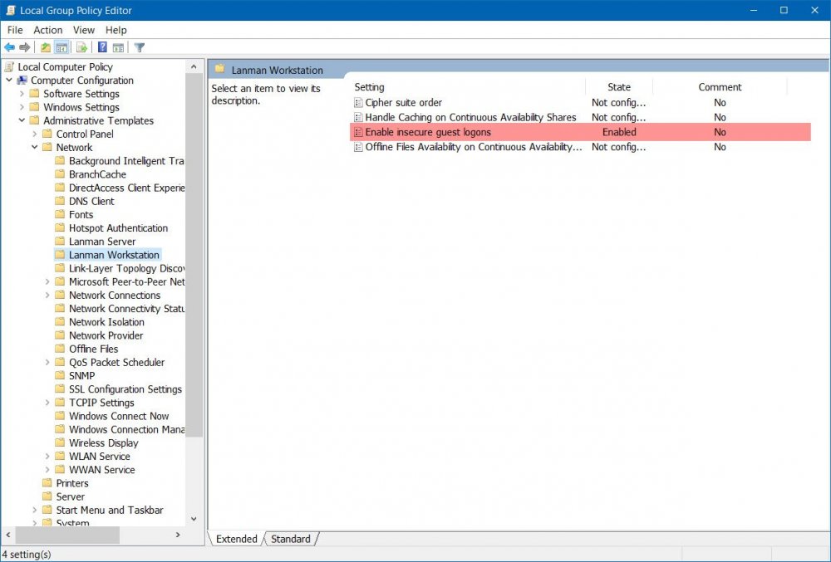Select Network Connectivity Status tree item
831x562 pixels.
point(126,309)
